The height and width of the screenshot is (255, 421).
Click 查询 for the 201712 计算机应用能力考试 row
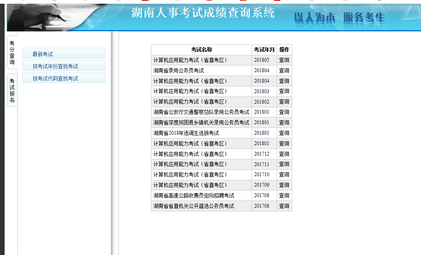[284, 154]
